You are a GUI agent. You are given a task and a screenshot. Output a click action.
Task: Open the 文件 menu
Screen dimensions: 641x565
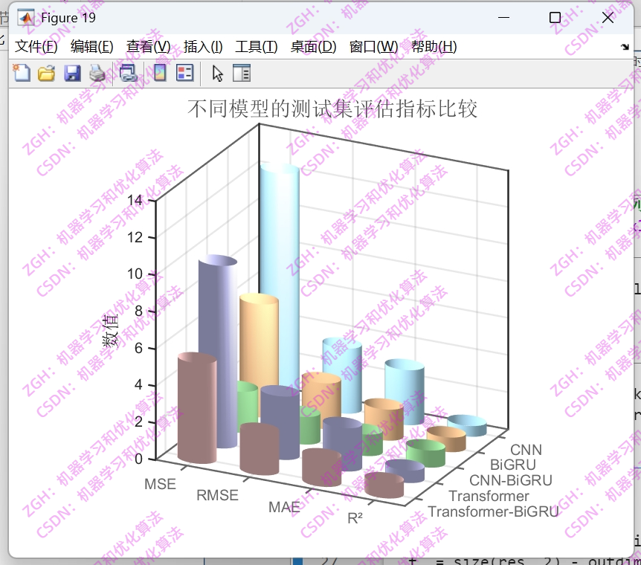point(36,46)
